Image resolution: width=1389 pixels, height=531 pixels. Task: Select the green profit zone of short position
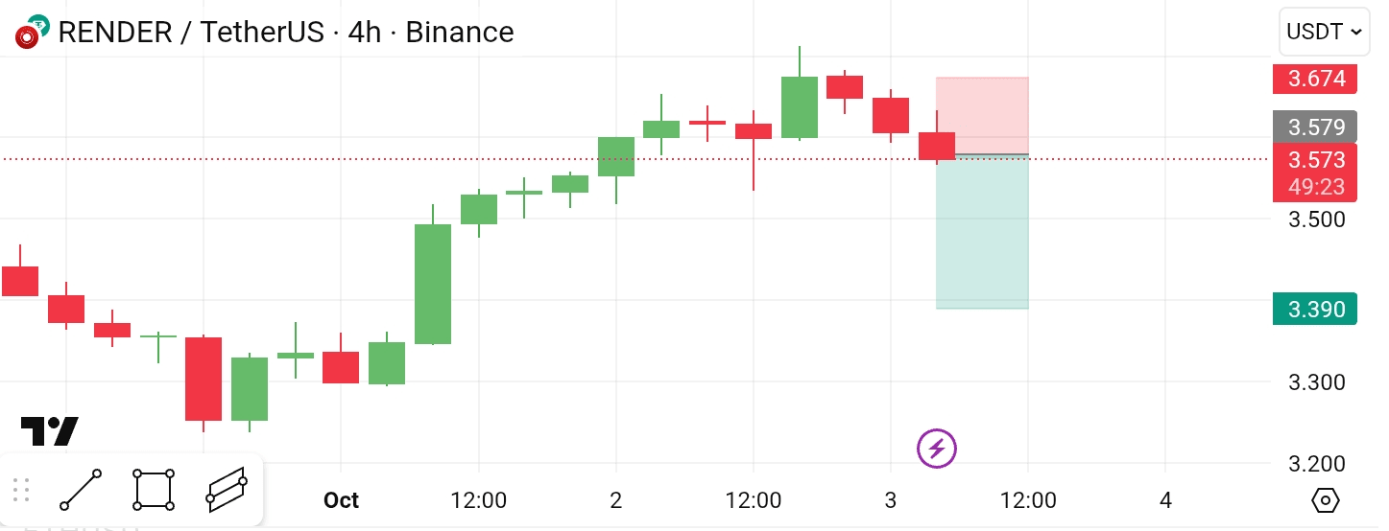(x=982, y=232)
